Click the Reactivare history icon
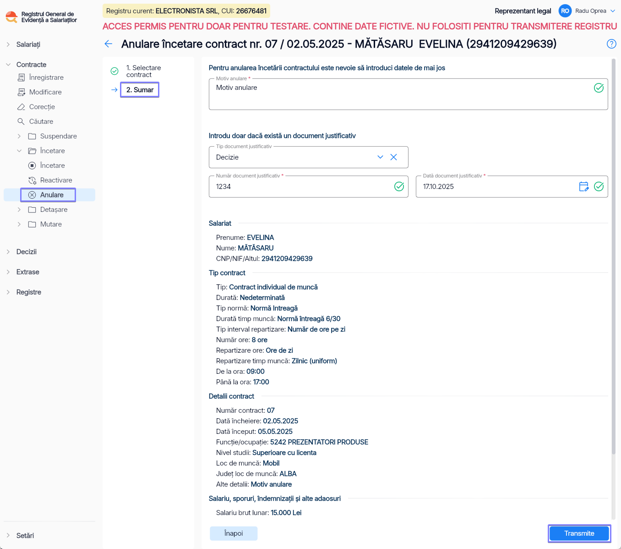The width and height of the screenshot is (621, 549). pos(32,180)
